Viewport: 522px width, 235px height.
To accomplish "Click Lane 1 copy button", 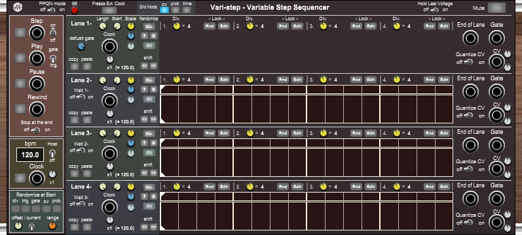I will pos(75,67).
